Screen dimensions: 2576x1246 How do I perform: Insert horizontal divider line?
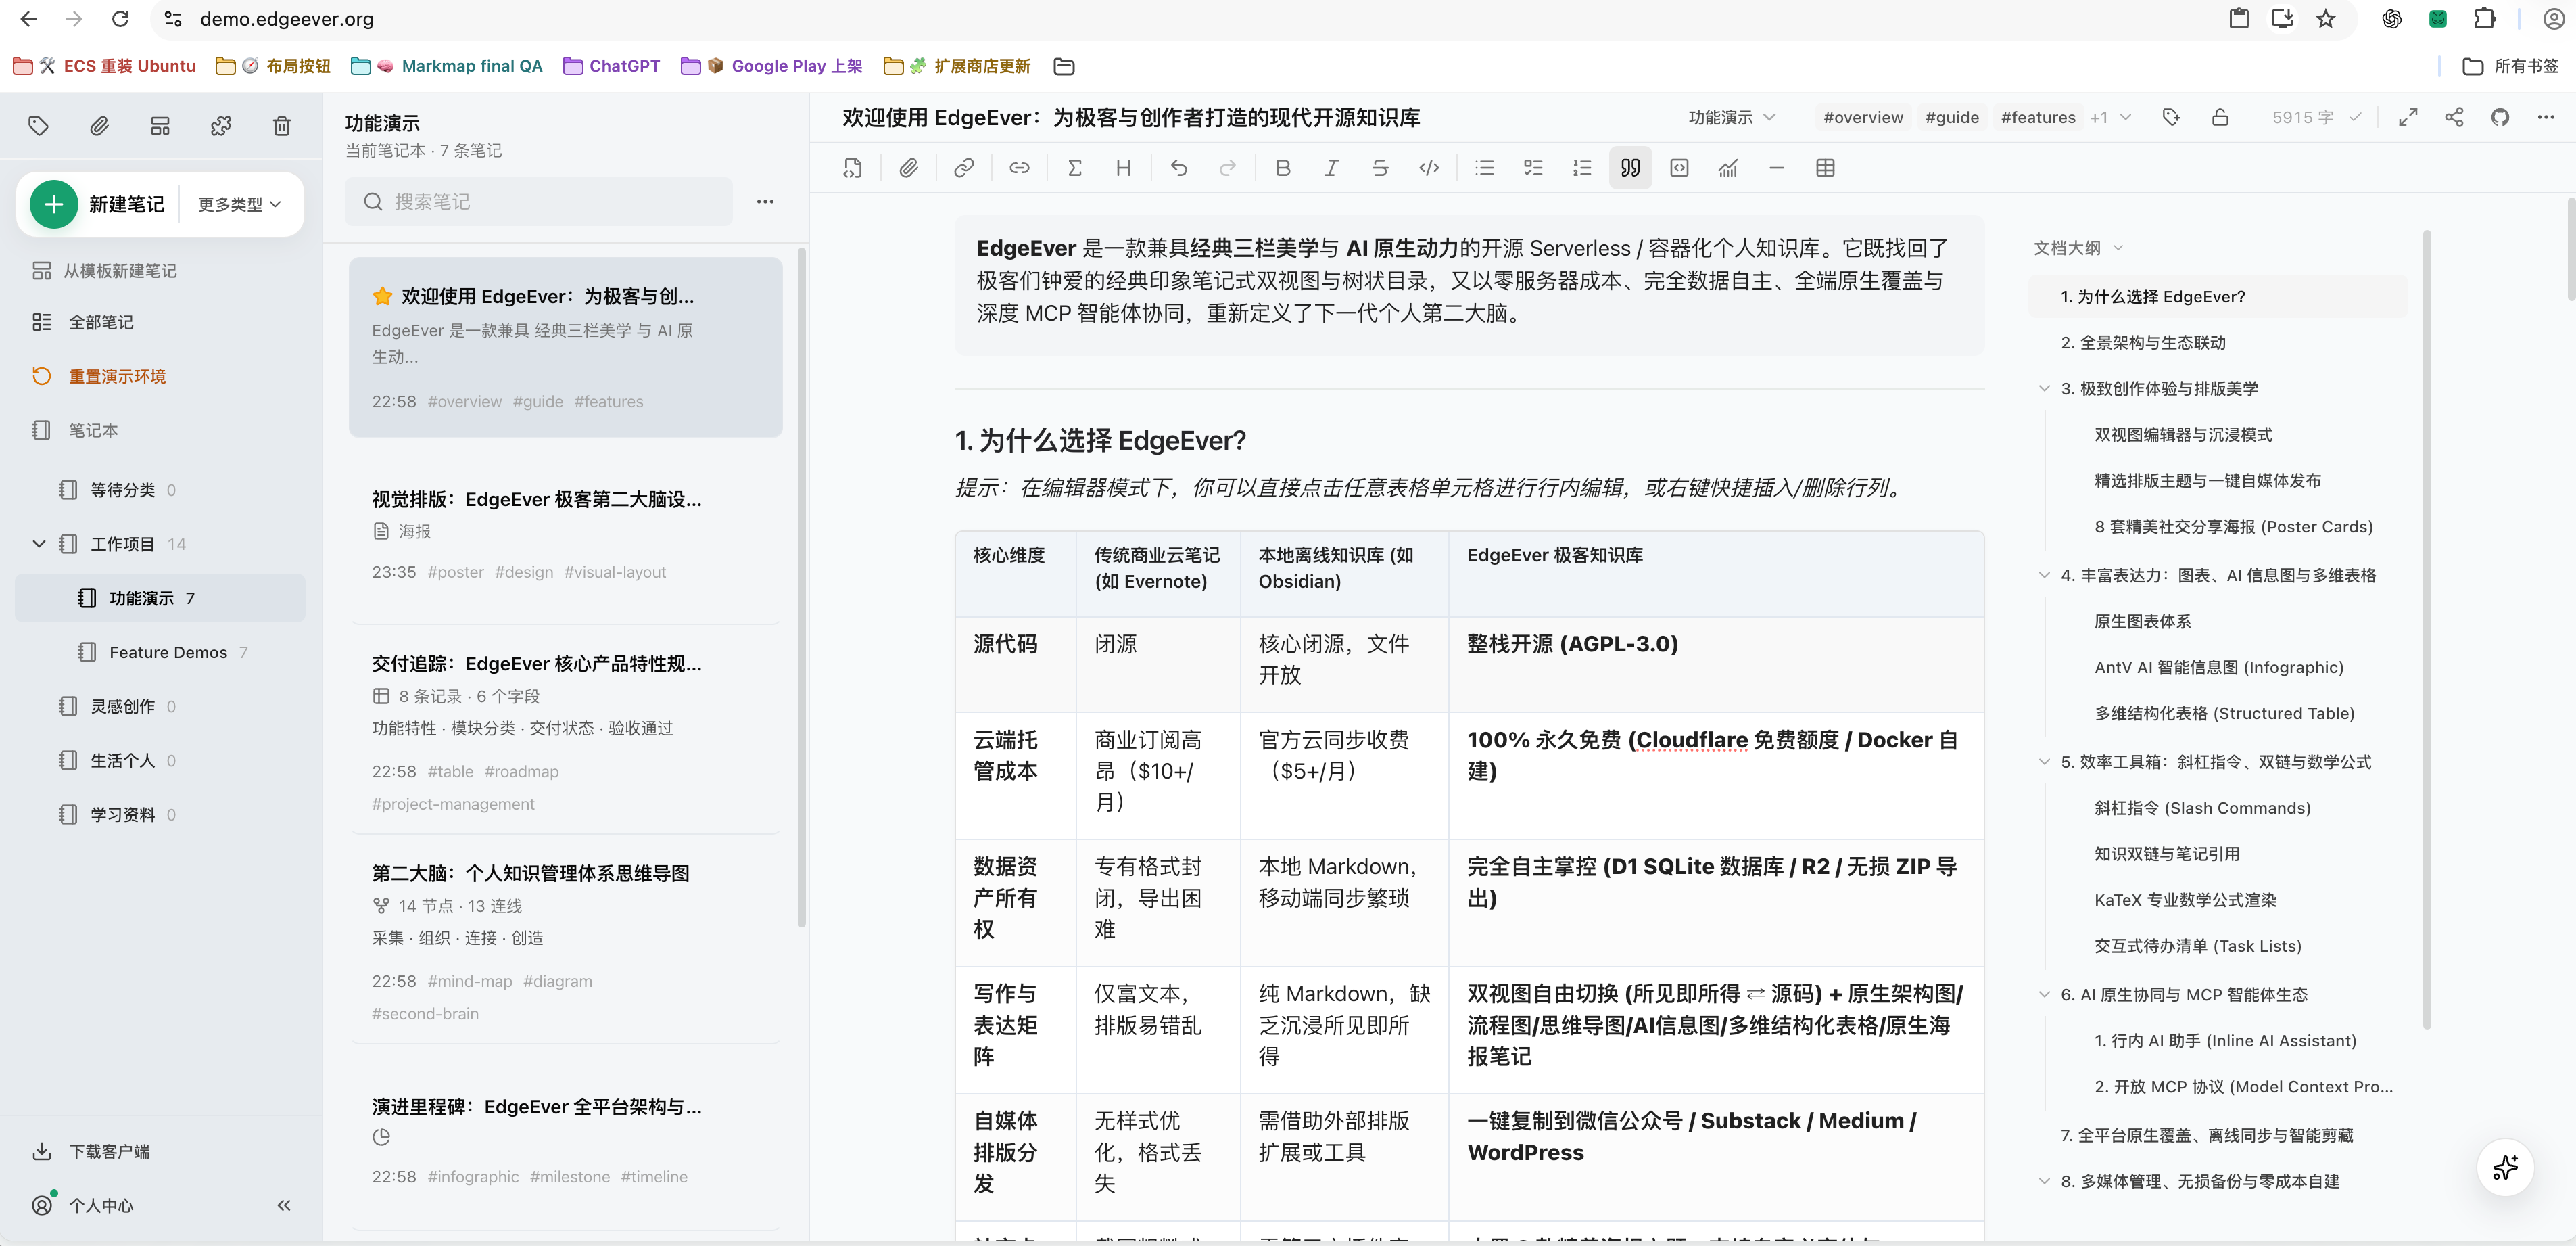(1777, 168)
